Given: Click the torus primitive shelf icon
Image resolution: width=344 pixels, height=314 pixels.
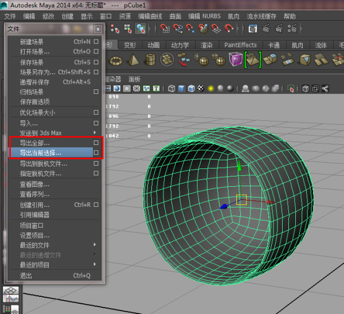Looking at the screenshot, I should [x=116, y=60].
